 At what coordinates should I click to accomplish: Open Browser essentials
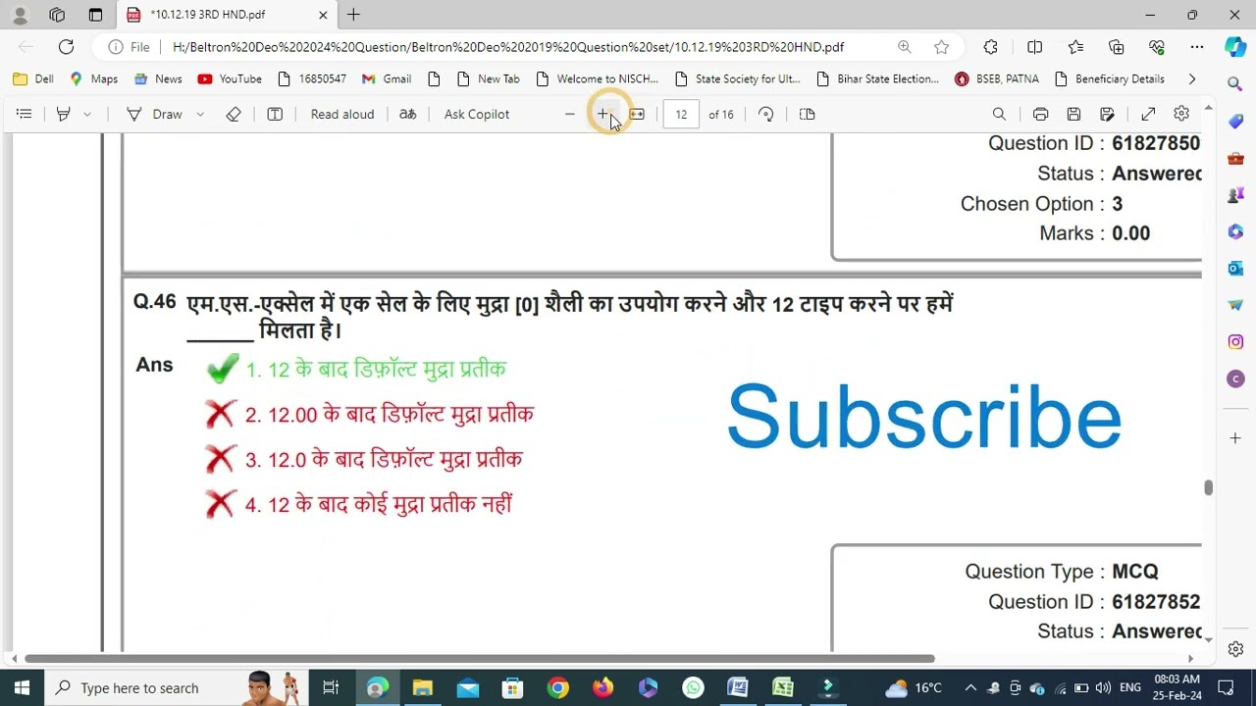(x=1157, y=47)
